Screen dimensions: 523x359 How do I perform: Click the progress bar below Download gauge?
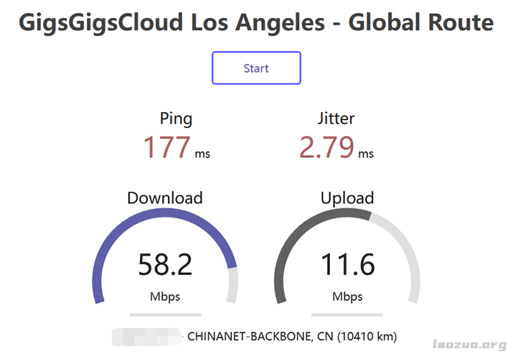165,314
